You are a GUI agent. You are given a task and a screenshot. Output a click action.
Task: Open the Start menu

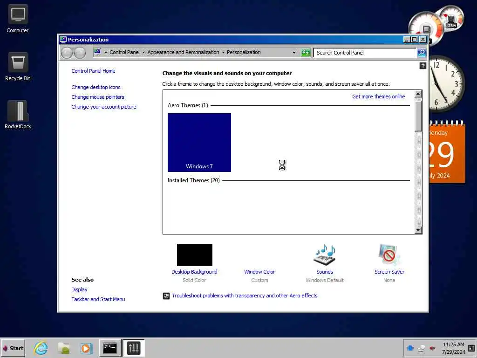(x=13, y=348)
